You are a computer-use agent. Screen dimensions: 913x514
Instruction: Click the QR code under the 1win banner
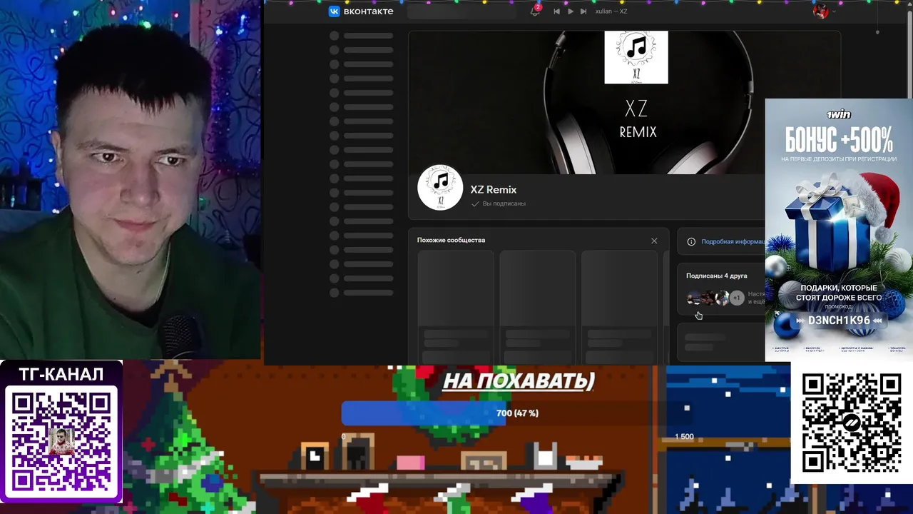tap(851, 423)
